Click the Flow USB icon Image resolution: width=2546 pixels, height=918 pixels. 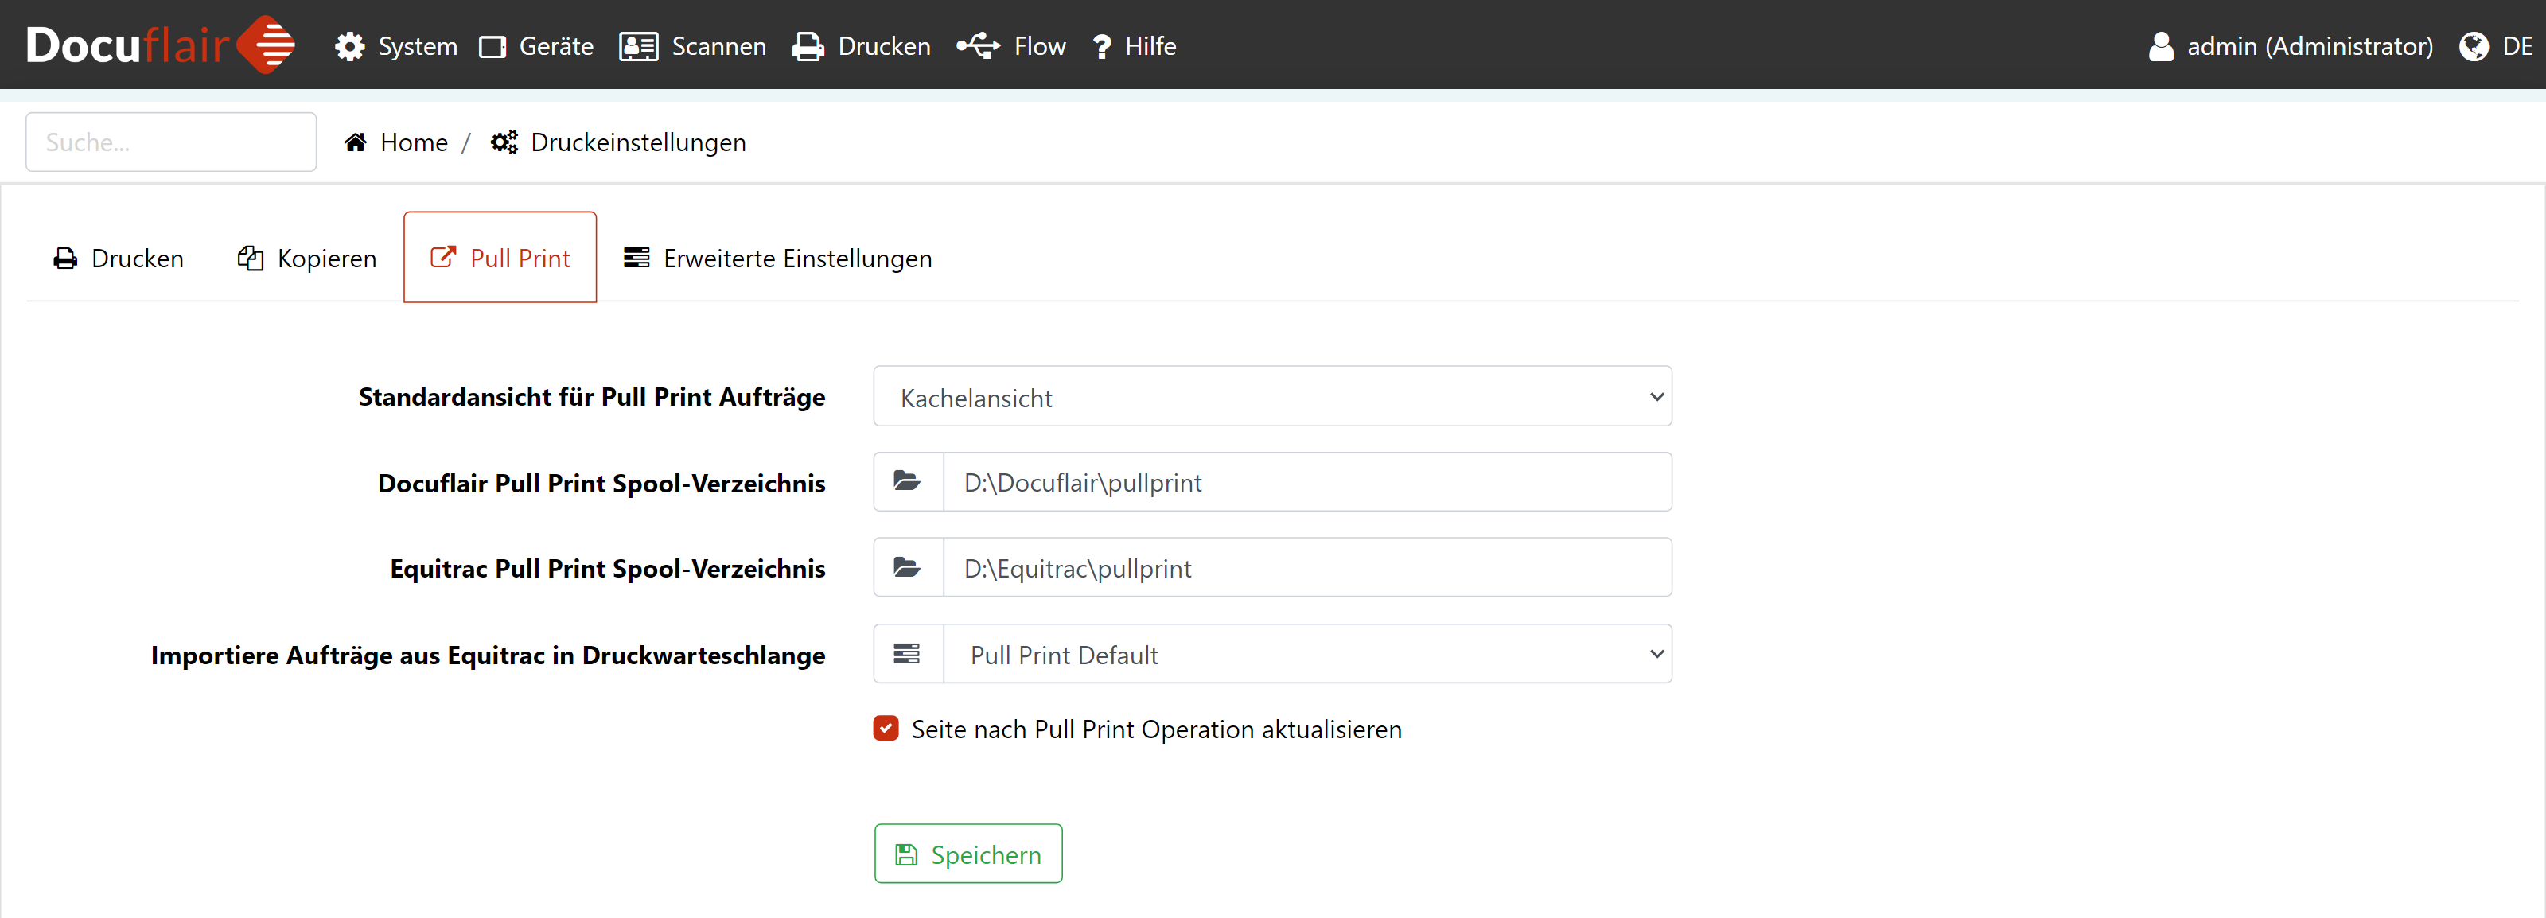pos(978,45)
